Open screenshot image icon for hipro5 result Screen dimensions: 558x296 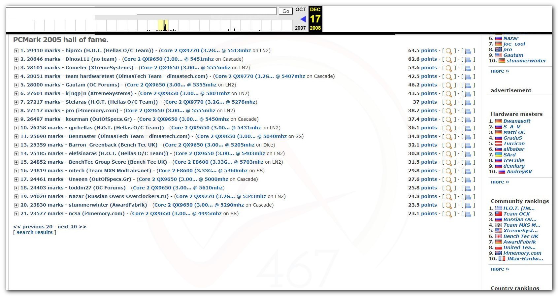(468, 51)
